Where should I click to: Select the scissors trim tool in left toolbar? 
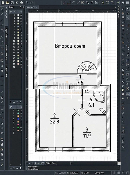click(2, 128)
